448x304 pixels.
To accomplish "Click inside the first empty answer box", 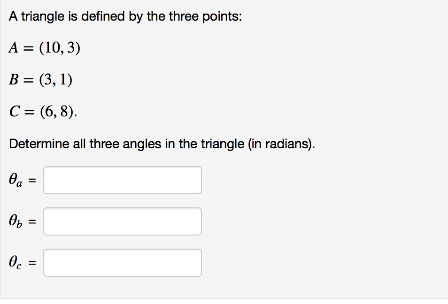I will 122,180.
